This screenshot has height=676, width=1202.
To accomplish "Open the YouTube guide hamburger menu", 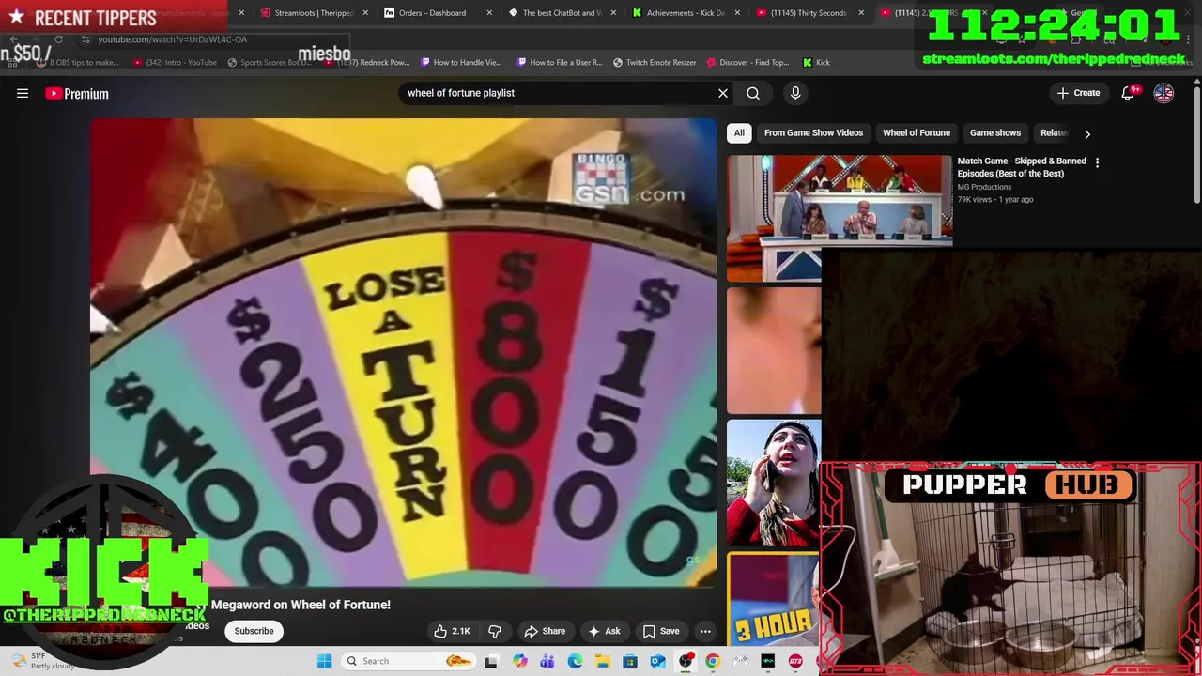I will (23, 93).
